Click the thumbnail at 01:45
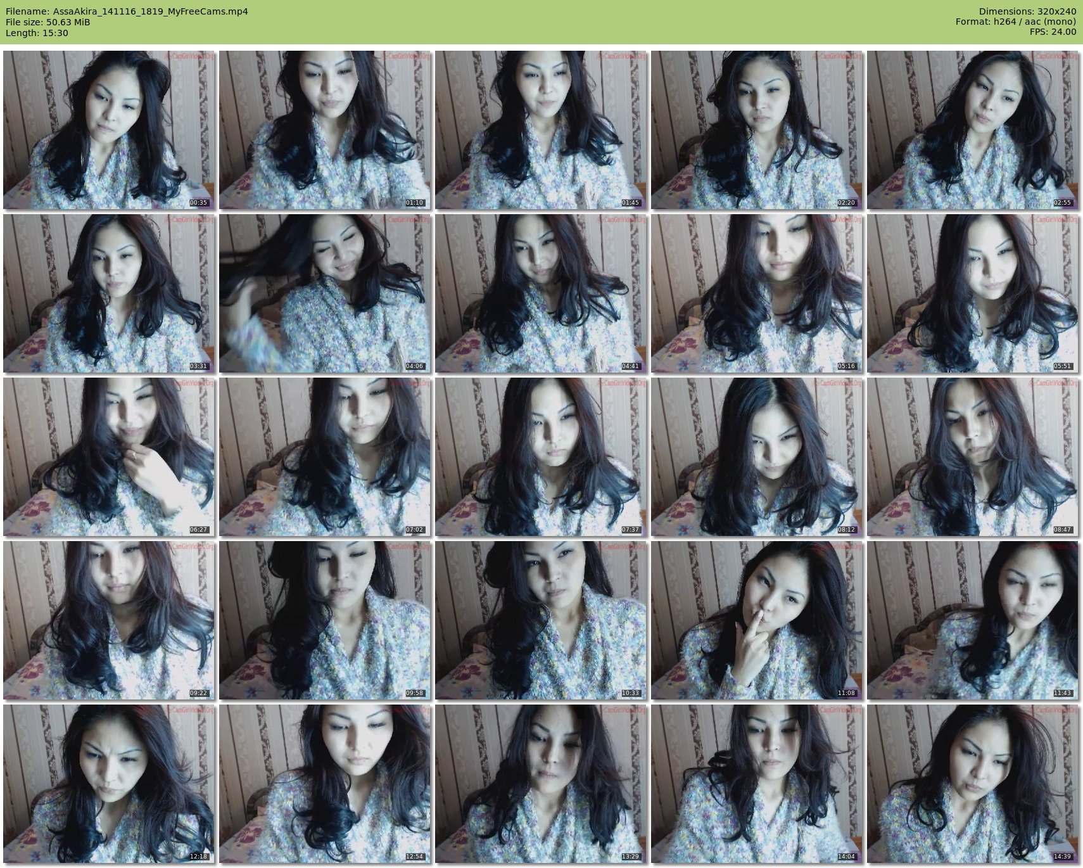Screen dimensions: 1083x868 pyautogui.click(x=540, y=130)
